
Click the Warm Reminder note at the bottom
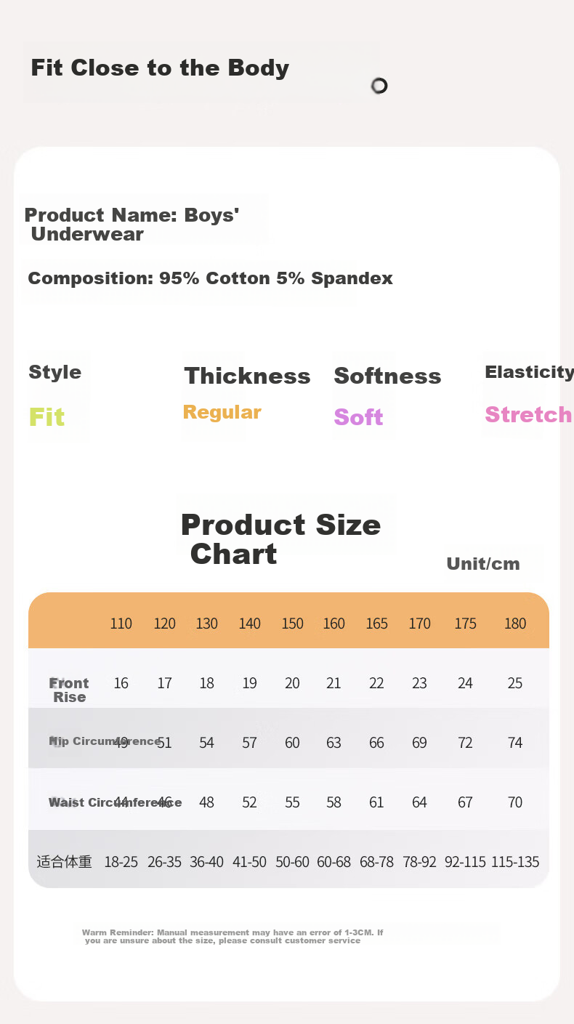click(233, 936)
